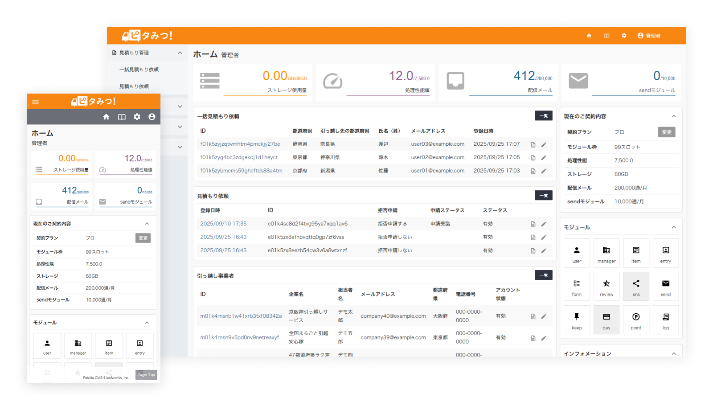Select 見積もり依頼 in the sidebar menu
Viewport: 713px width, 410px height.
pos(134,86)
